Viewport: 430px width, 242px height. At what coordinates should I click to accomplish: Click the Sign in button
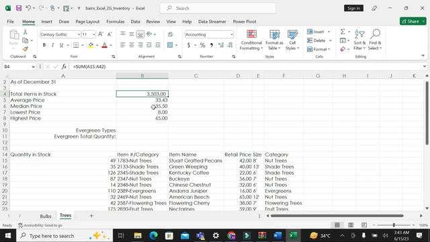(353, 8)
